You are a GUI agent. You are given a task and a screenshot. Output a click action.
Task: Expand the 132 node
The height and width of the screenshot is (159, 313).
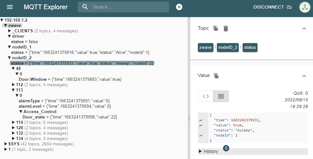click(13, 133)
